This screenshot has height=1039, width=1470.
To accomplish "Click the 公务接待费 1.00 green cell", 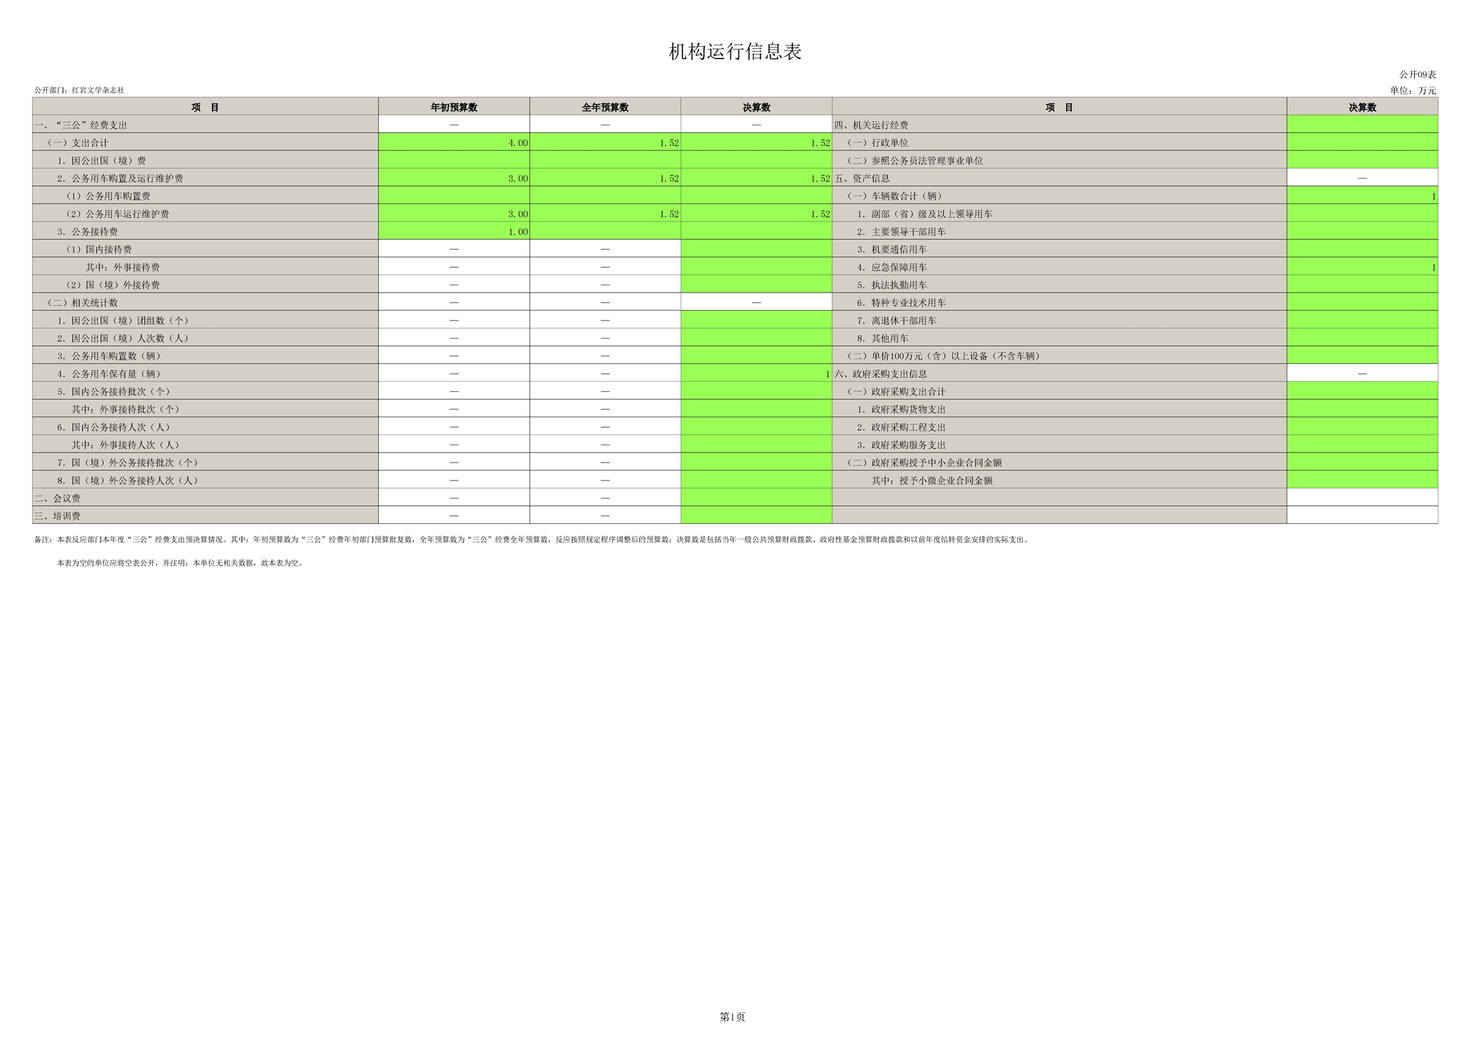I will (x=454, y=232).
